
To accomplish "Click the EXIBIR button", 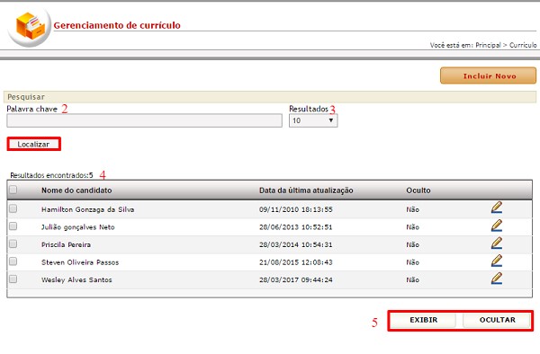I will [x=423, y=320].
